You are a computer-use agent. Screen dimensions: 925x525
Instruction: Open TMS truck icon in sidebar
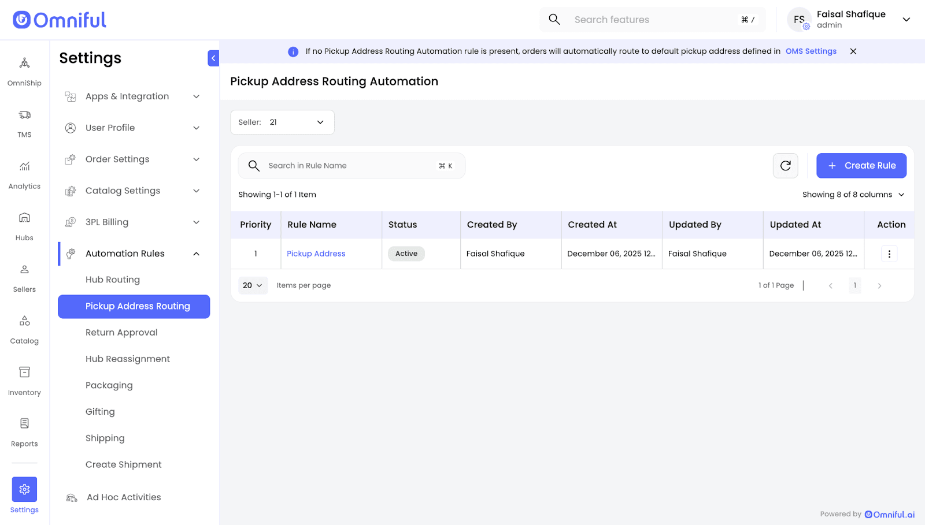[x=24, y=116]
